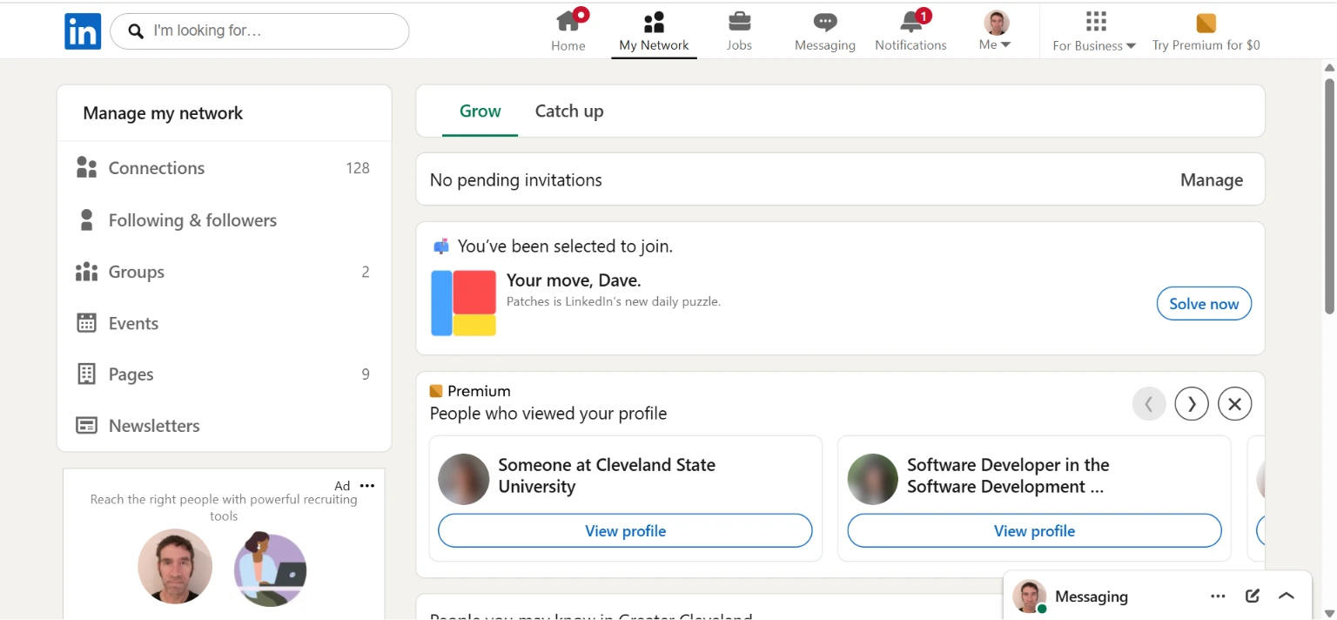
Task: Click the Try Premium for $0 link
Action: tap(1206, 45)
